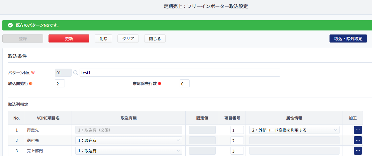Expand 取込有無 dropdown for 売上部門 row
Image resolution: width=372 pixels, height=156 pixels.
pos(129,151)
